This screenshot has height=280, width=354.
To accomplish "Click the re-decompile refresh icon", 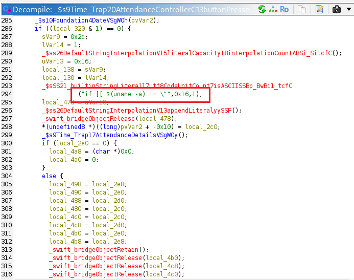I will 262,9.
